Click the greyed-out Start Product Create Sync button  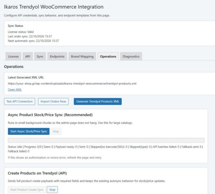(27, 190)
